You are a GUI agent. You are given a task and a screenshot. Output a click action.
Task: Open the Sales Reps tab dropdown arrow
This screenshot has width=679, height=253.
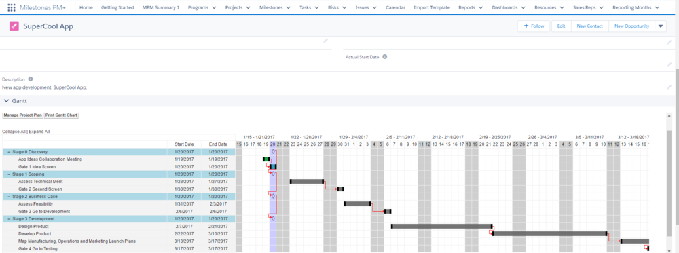[601, 7]
